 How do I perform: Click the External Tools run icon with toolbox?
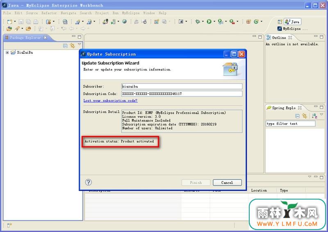232,22
